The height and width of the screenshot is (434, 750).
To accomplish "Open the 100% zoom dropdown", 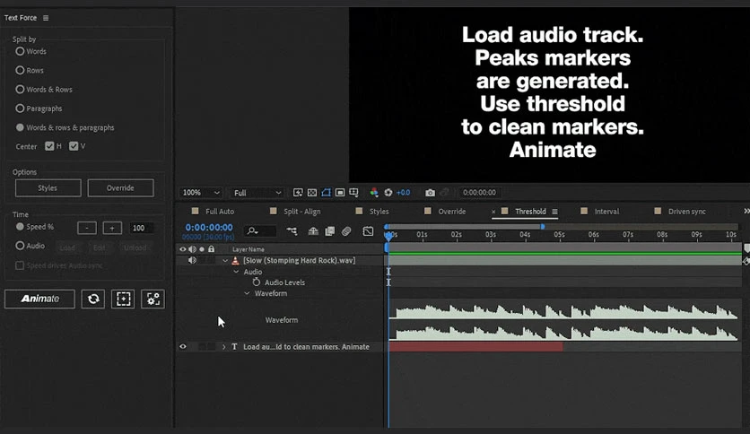I will [200, 193].
